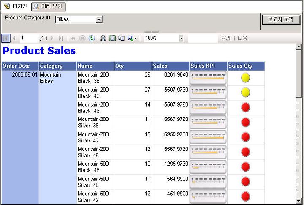304x205 pixels.
Task: Click Sales KPI gauge for 451.9920
Action: tap(208, 197)
